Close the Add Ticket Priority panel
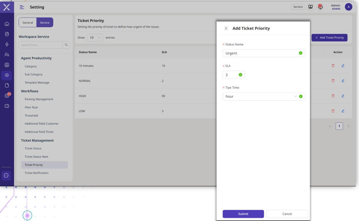The image size is (359, 221). tap(226, 28)
